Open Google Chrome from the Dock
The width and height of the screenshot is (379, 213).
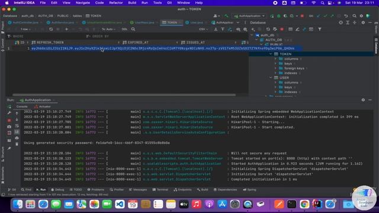304,204
